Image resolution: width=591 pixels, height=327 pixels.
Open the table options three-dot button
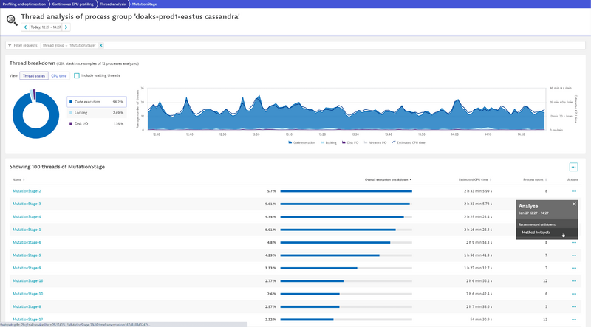coord(573,167)
